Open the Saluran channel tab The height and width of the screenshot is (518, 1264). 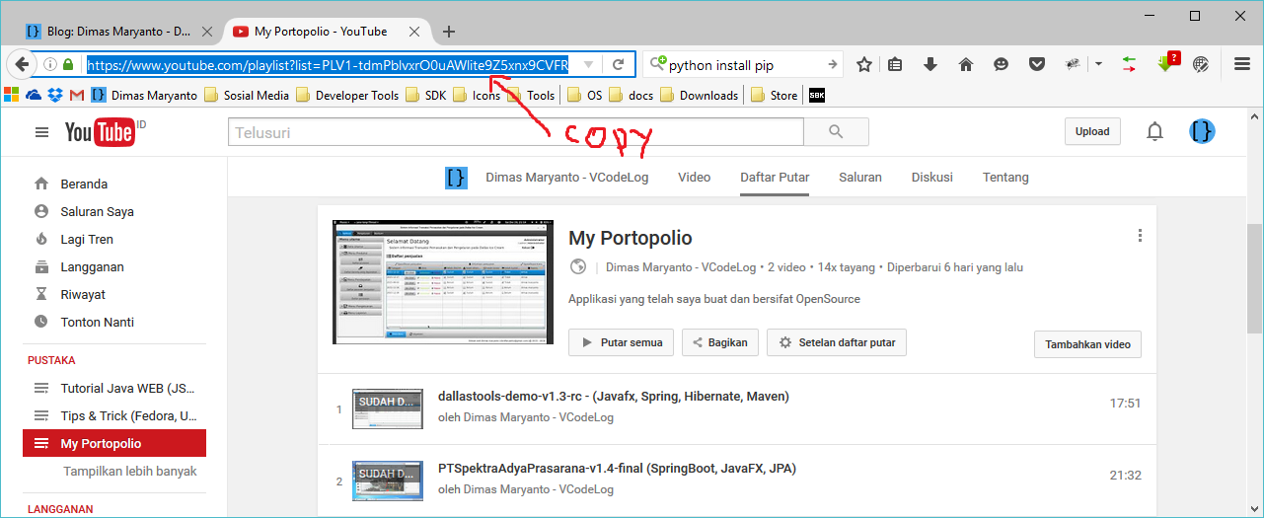(860, 178)
